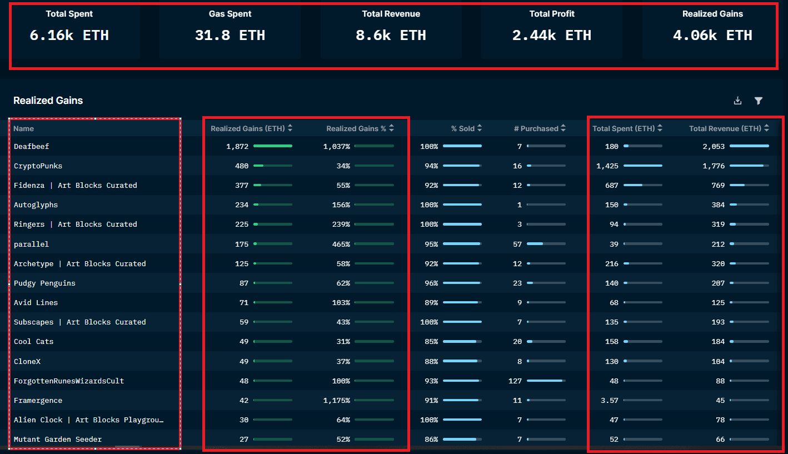Select the Autoglyphs collection name
788x454 pixels.
click(36, 205)
